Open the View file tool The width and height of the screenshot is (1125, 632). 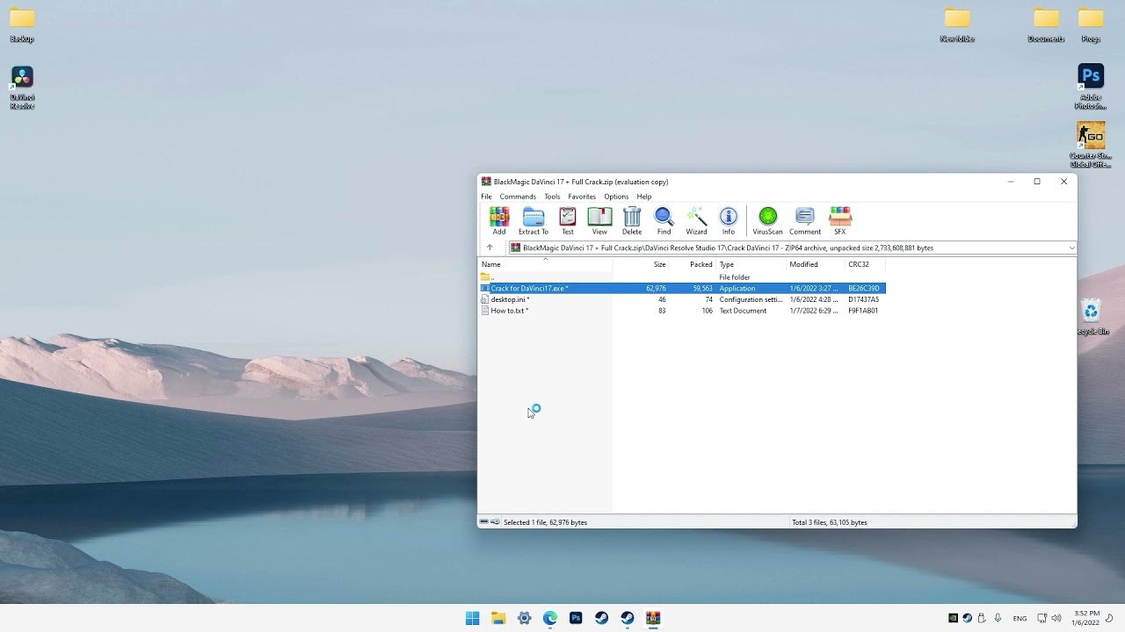(599, 221)
